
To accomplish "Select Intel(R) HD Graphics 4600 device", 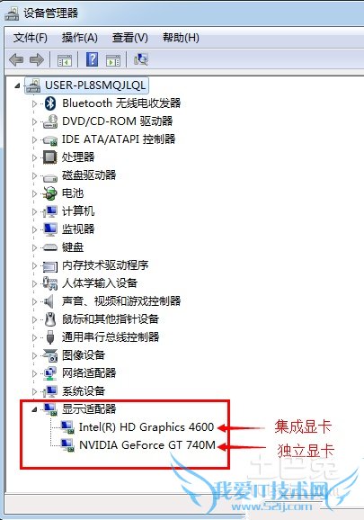I will 146,426.
